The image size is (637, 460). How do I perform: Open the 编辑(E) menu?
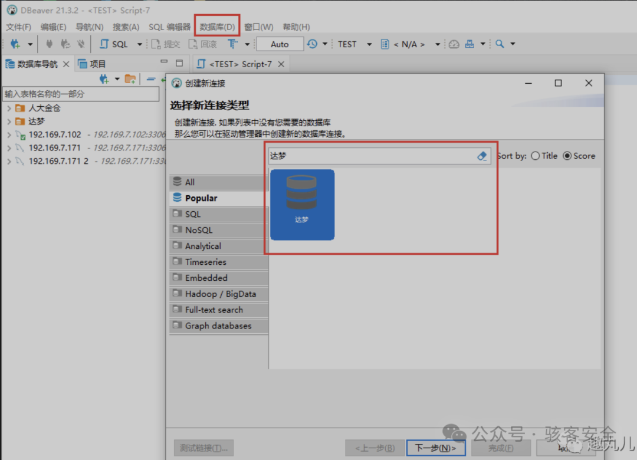click(53, 27)
